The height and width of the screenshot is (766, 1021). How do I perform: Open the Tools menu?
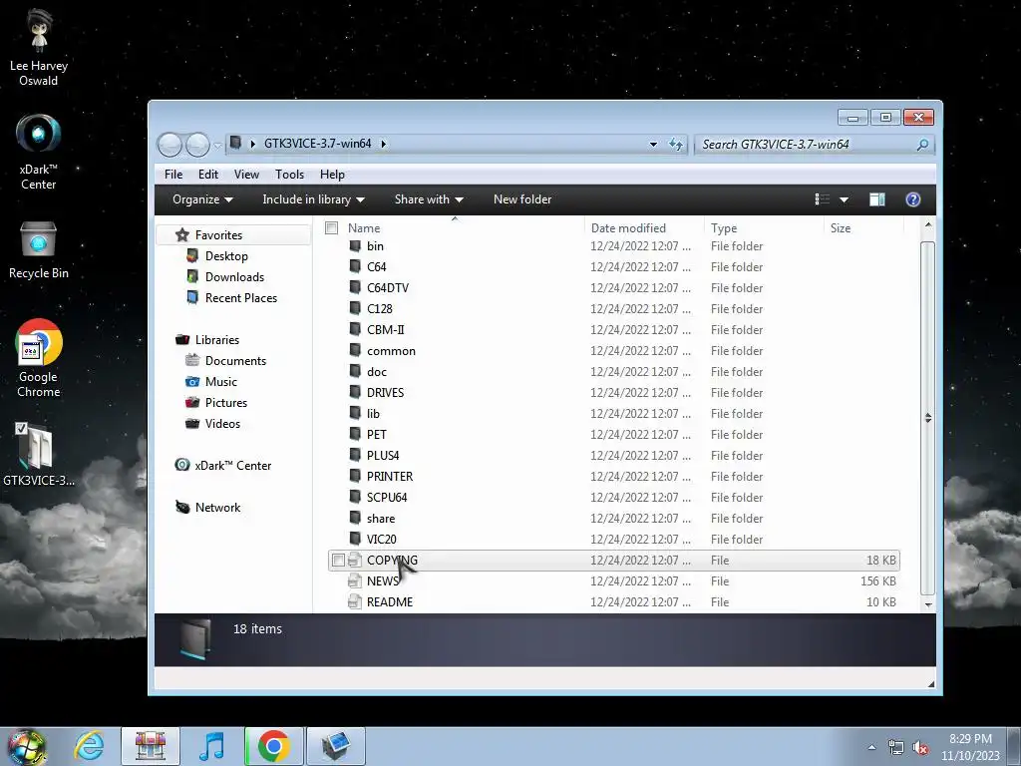click(x=290, y=175)
